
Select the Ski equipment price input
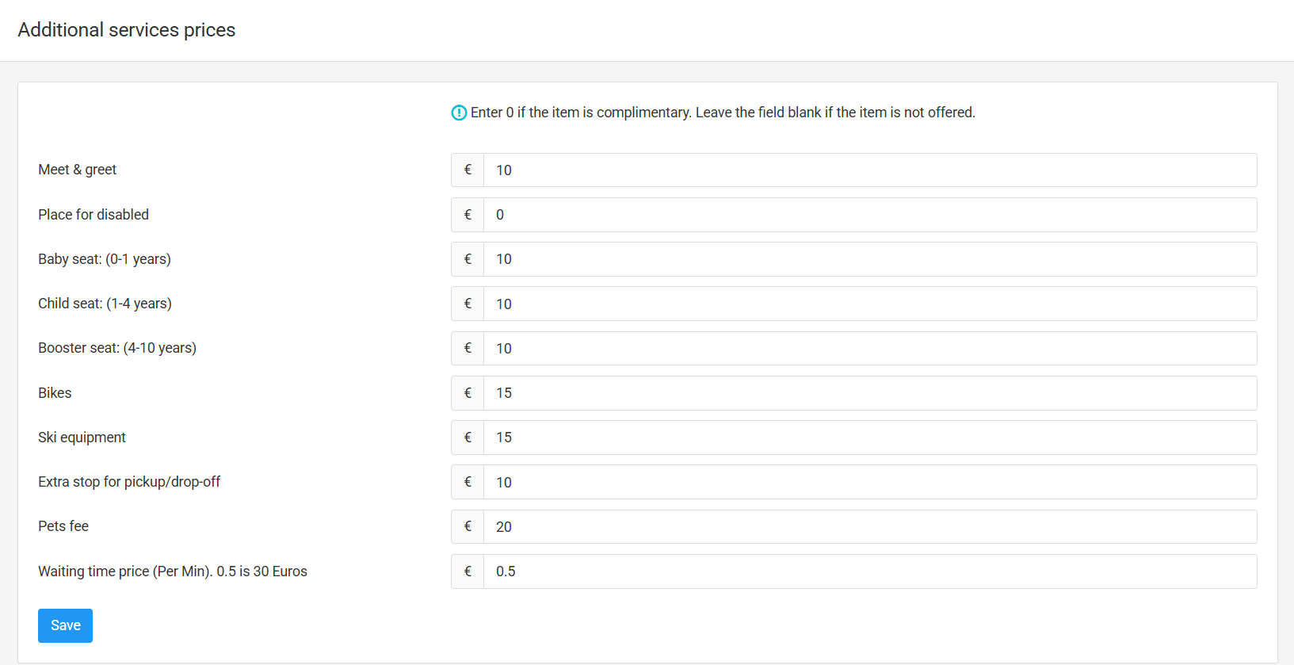click(869, 438)
